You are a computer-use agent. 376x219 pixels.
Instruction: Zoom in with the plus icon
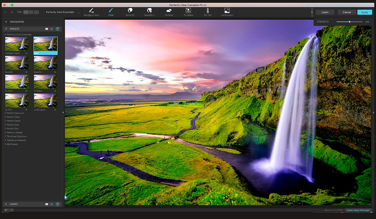point(12,12)
